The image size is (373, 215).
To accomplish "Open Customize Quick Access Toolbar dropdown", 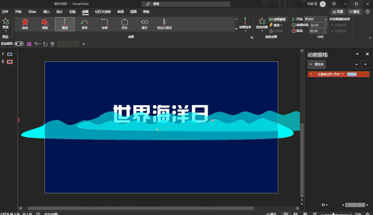I will pos(84,44).
